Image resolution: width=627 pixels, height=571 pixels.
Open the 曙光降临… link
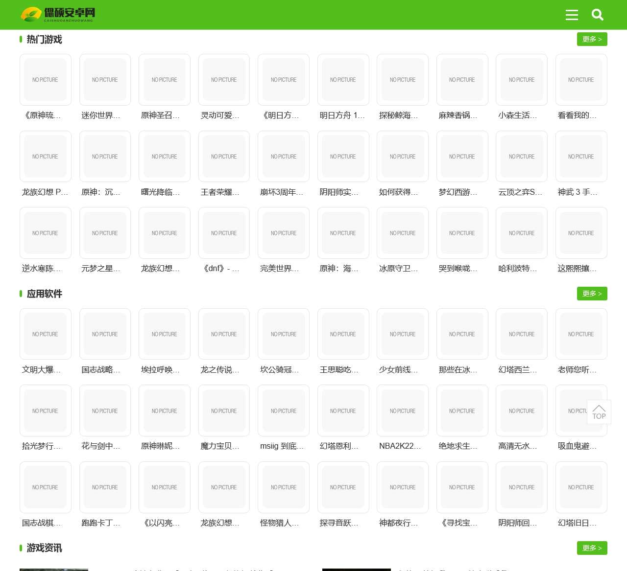pyautogui.click(x=161, y=192)
